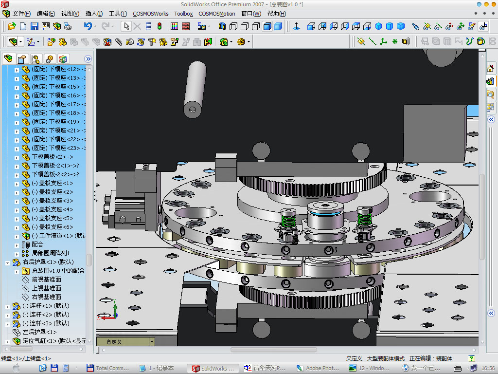Image resolution: width=498 pixels, height=374 pixels.
Task: Click the green help question mark icon
Action: pyautogui.click(x=472, y=358)
